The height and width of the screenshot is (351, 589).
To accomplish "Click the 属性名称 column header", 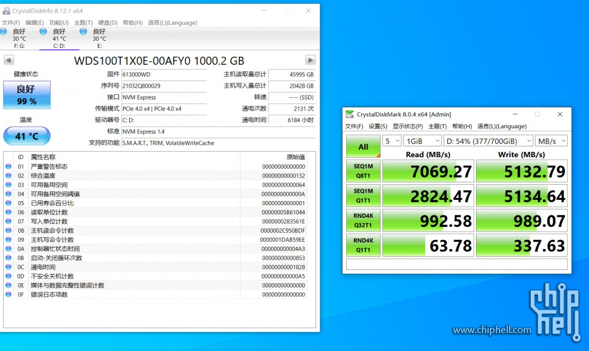I will click(43, 157).
